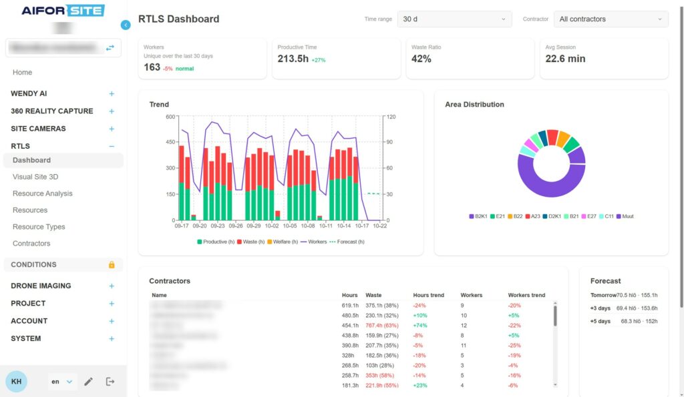The image size is (684, 397).
Task: Click the Tomorrow forecast row
Action: (624, 296)
